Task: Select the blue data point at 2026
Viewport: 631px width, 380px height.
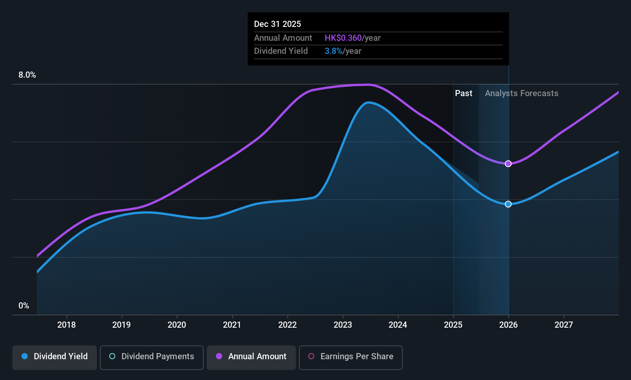Action: 508,204
